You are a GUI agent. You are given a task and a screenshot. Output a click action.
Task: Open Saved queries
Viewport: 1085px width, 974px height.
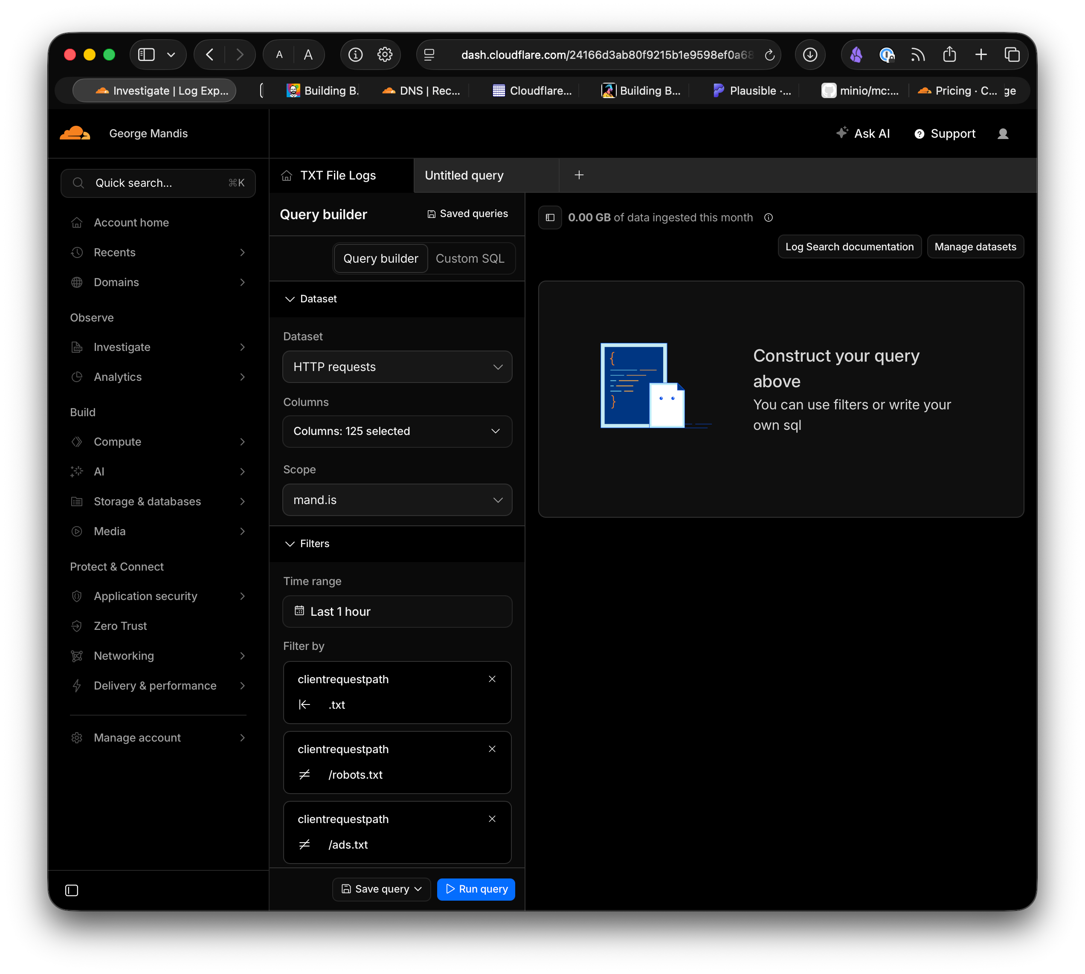(467, 214)
